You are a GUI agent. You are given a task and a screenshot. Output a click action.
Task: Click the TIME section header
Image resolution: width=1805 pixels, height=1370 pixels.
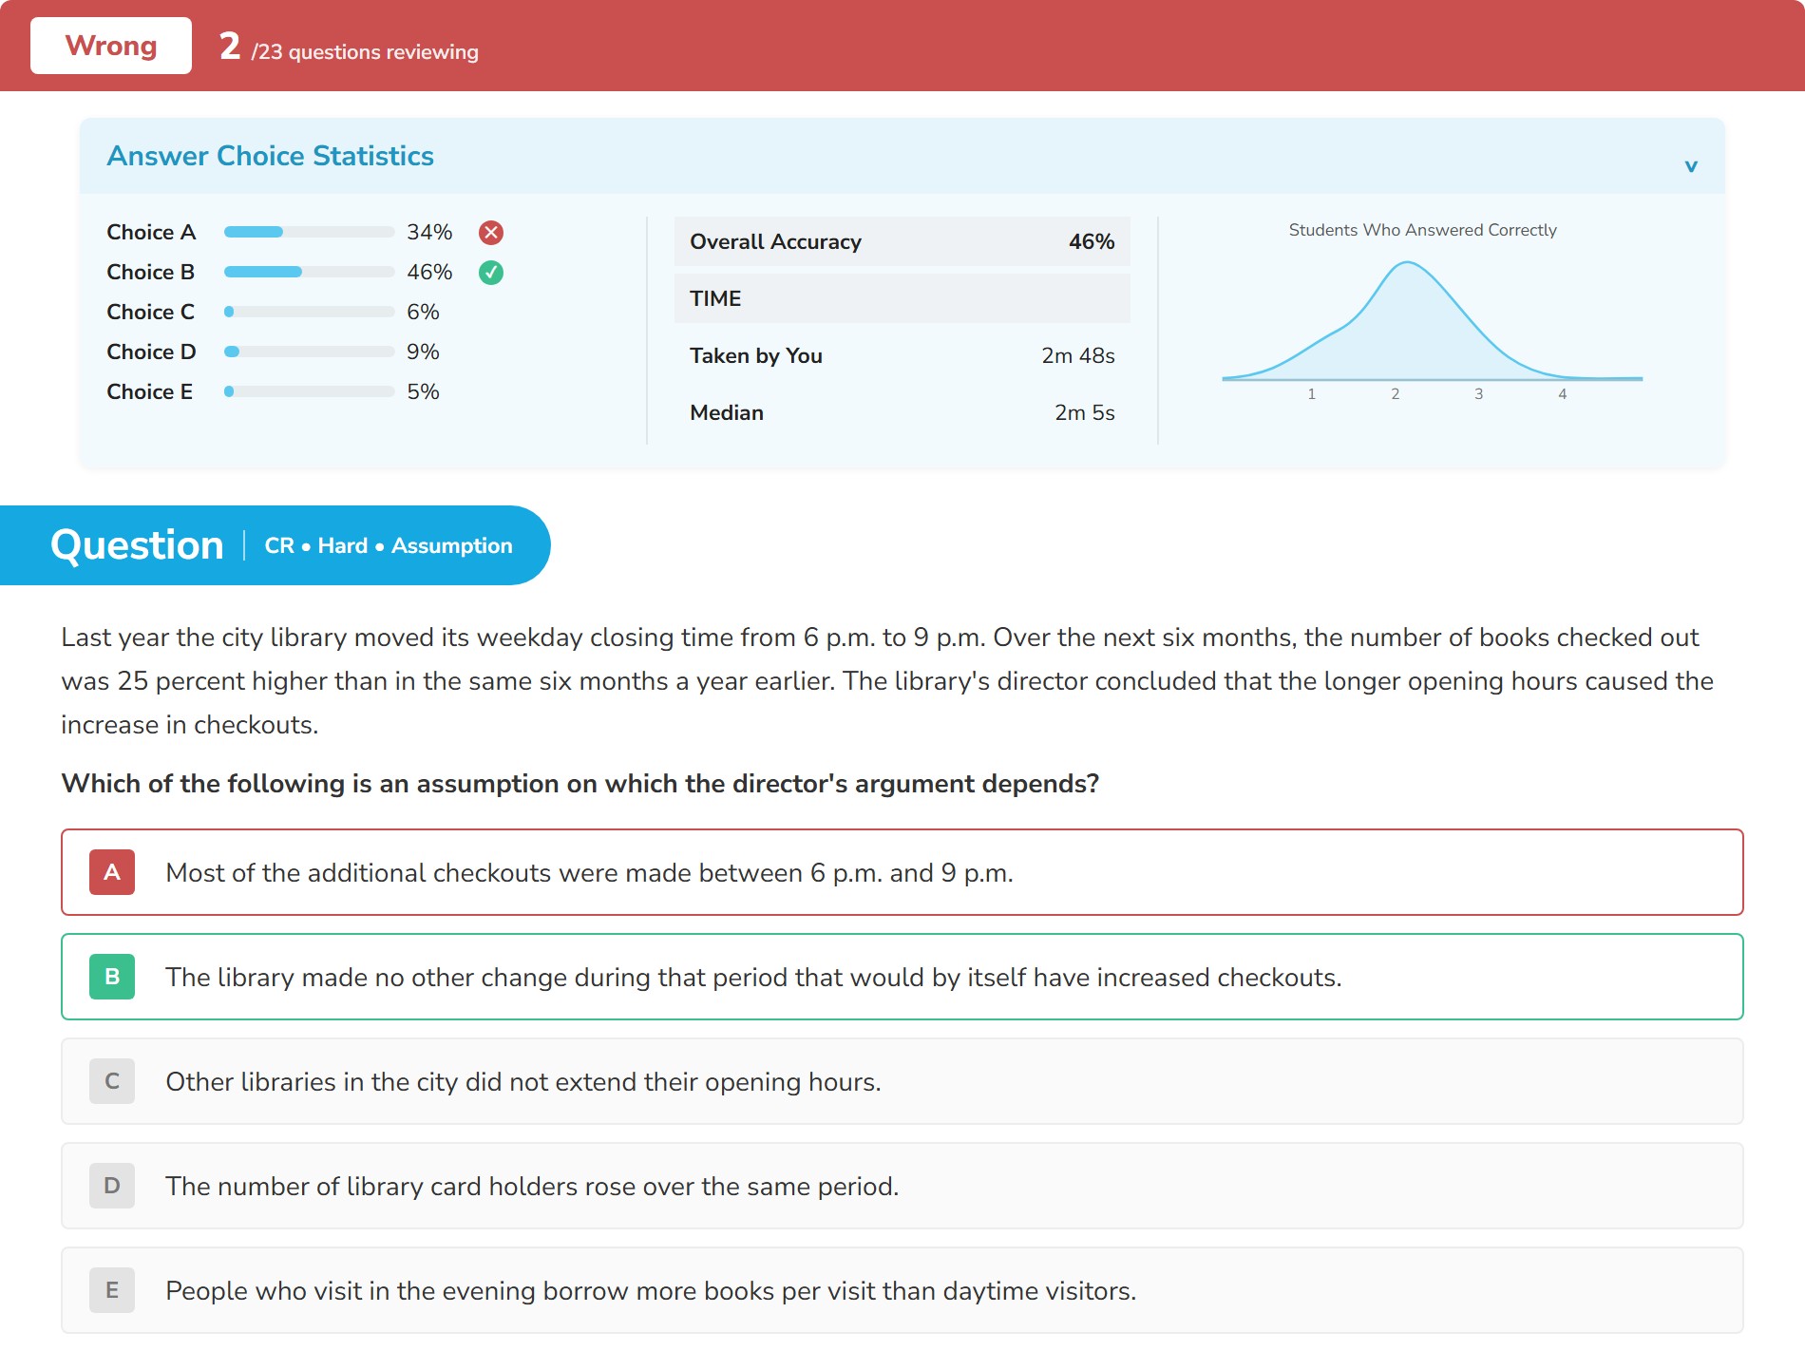[902, 298]
